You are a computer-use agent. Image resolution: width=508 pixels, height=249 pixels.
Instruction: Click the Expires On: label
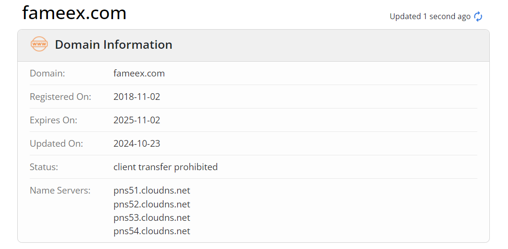click(53, 120)
